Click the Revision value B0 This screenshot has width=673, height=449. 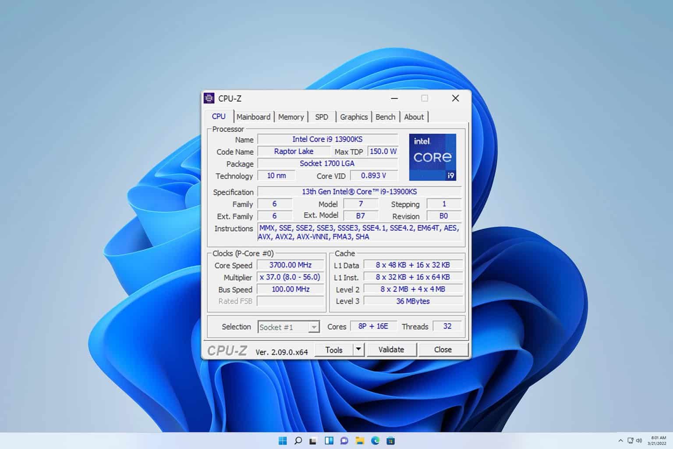pyautogui.click(x=444, y=216)
